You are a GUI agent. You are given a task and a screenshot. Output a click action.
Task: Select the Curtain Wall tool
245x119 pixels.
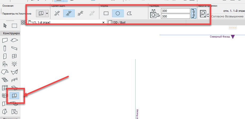pyautogui.click(x=5, y=88)
